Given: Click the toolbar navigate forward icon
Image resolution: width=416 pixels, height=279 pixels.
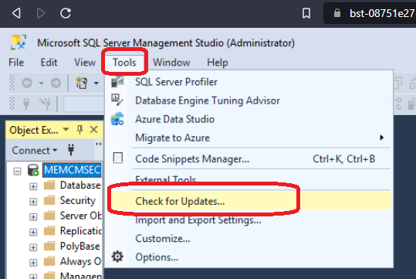Looking at the screenshot, I should [56, 83].
